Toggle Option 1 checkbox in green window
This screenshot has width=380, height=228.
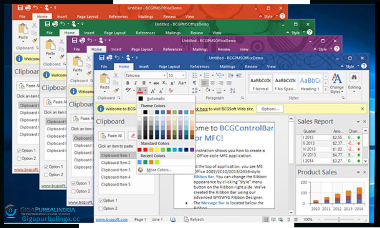[x=46, y=167]
